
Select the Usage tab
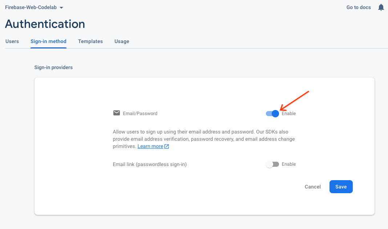(x=122, y=41)
